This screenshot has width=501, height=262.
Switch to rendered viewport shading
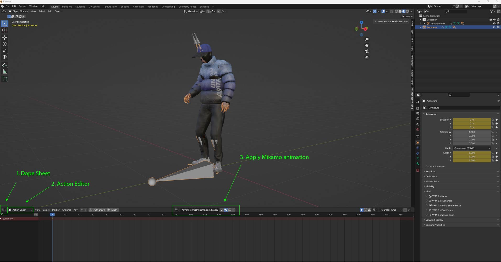tap(408, 11)
